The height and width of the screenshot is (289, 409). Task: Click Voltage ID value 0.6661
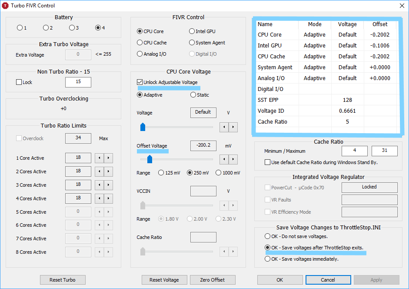347,111
